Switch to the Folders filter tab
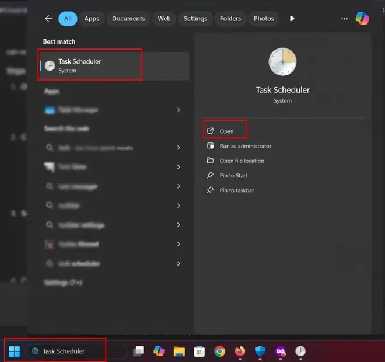 [230, 19]
